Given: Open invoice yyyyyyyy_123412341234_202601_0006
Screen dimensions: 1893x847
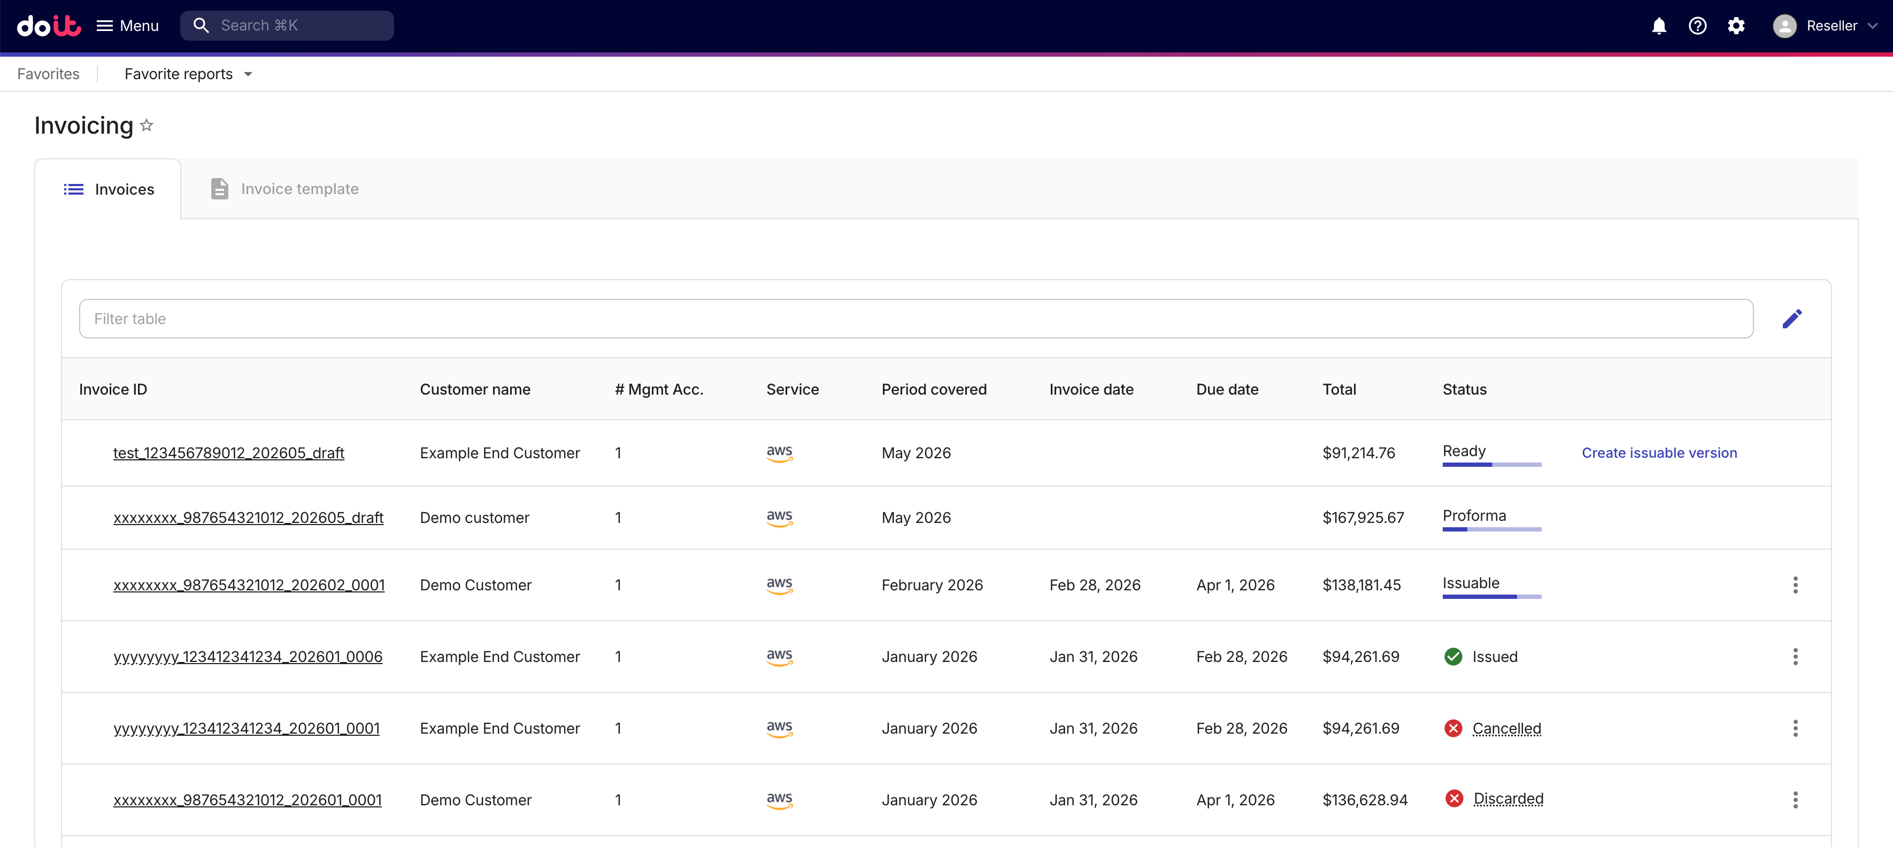Looking at the screenshot, I should coord(248,657).
